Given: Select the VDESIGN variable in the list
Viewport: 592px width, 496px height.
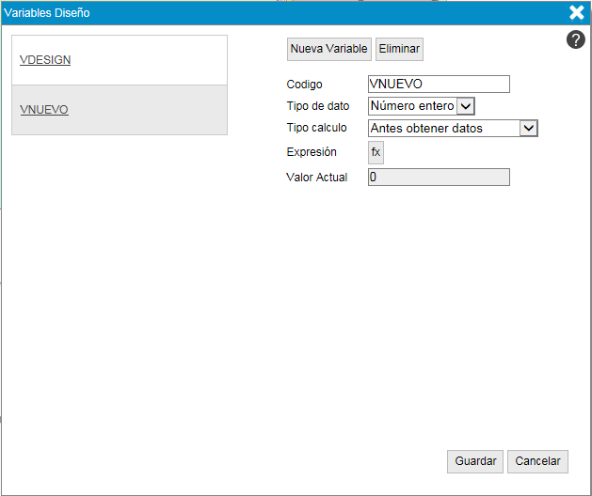Looking at the screenshot, I should (x=45, y=60).
